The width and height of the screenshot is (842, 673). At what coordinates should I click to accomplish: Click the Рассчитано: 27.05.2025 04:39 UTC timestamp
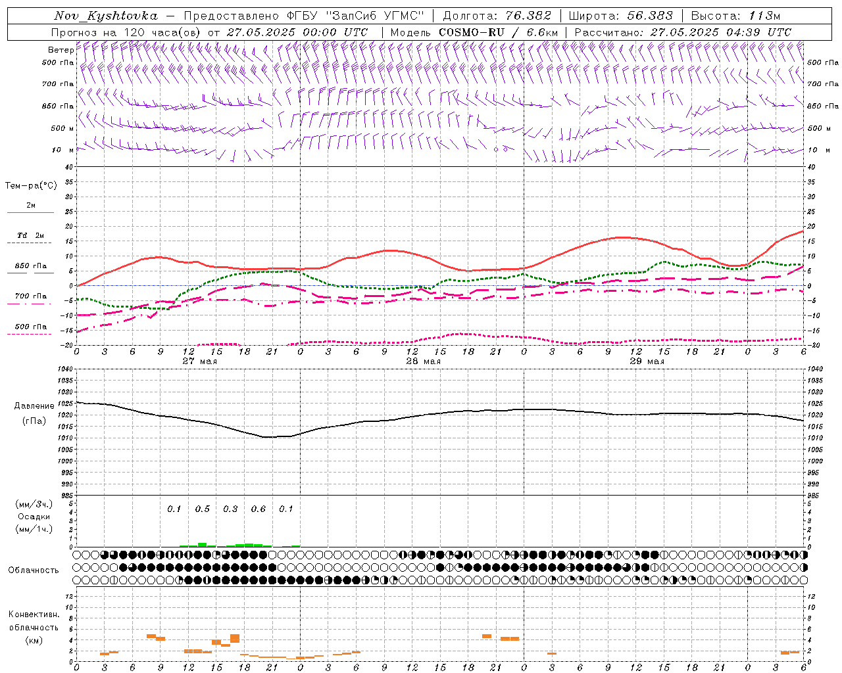coord(683,32)
